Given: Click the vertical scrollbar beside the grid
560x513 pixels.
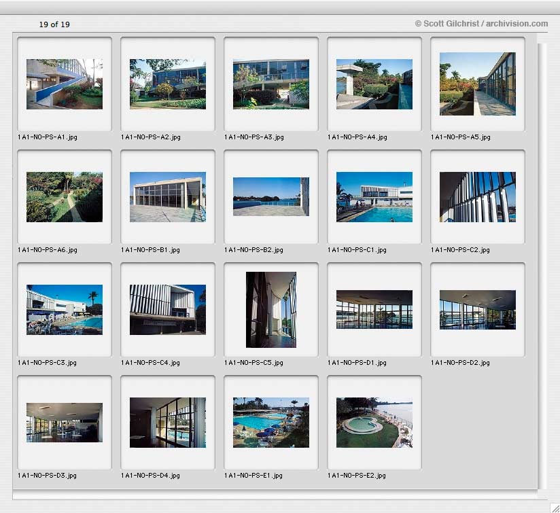Looking at the screenshot, I should tap(542, 266).
